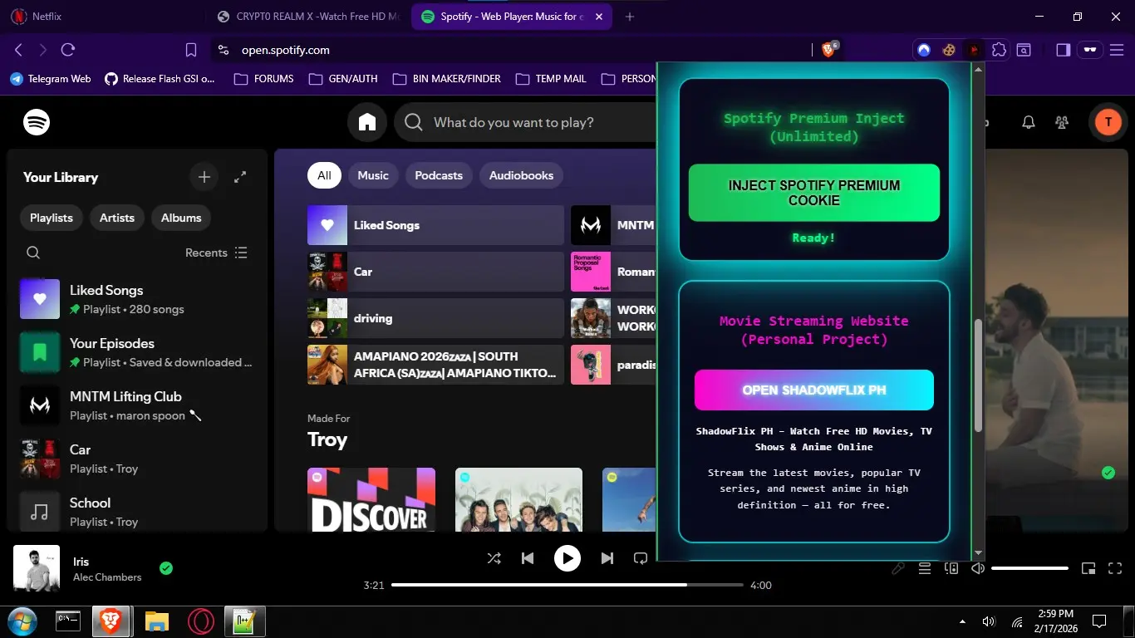Click the song progress bar
This screenshot has width=1135, height=638.
[567, 586]
